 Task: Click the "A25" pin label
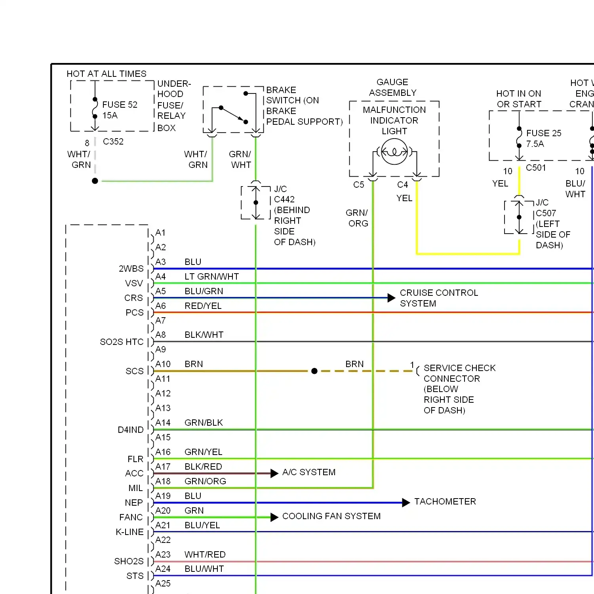click(x=163, y=583)
